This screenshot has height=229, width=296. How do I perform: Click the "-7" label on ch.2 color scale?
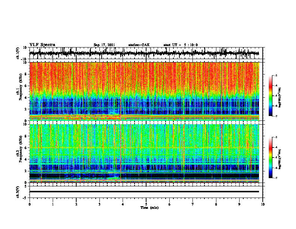click(275, 178)
